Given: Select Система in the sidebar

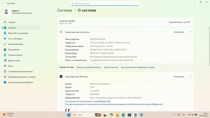Looking at the screenshot, I should (21, 28).
